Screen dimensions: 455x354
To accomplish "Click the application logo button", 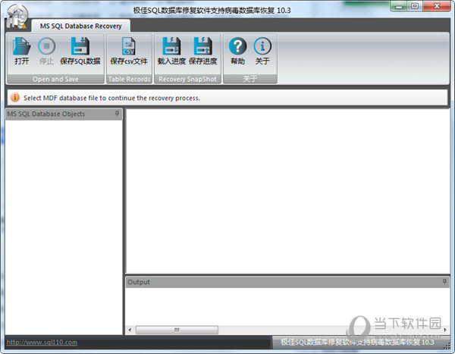I will [17, 17].
